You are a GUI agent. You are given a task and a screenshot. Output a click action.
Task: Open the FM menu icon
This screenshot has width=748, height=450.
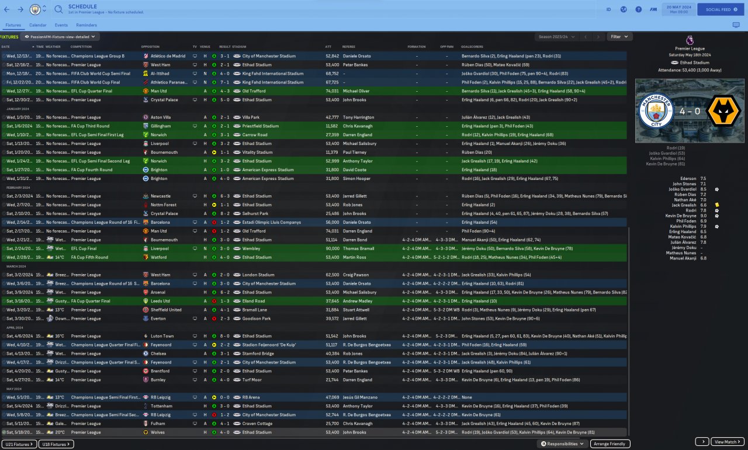653,9
